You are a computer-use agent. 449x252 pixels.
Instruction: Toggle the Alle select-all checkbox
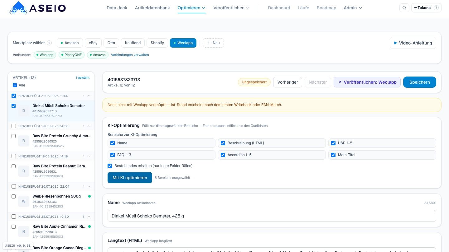click(x=15, y=85)
